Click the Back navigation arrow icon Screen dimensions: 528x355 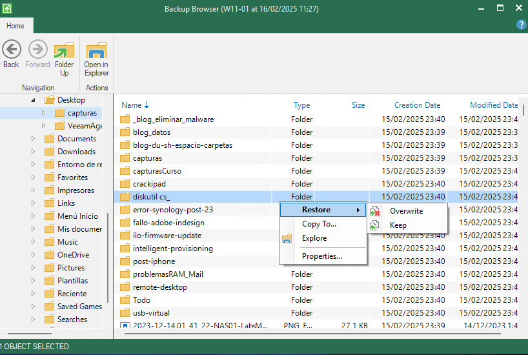pyautogui.click(x=11, y=50)
